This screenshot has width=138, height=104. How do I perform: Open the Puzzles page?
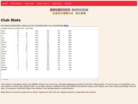tap(68, 4)
